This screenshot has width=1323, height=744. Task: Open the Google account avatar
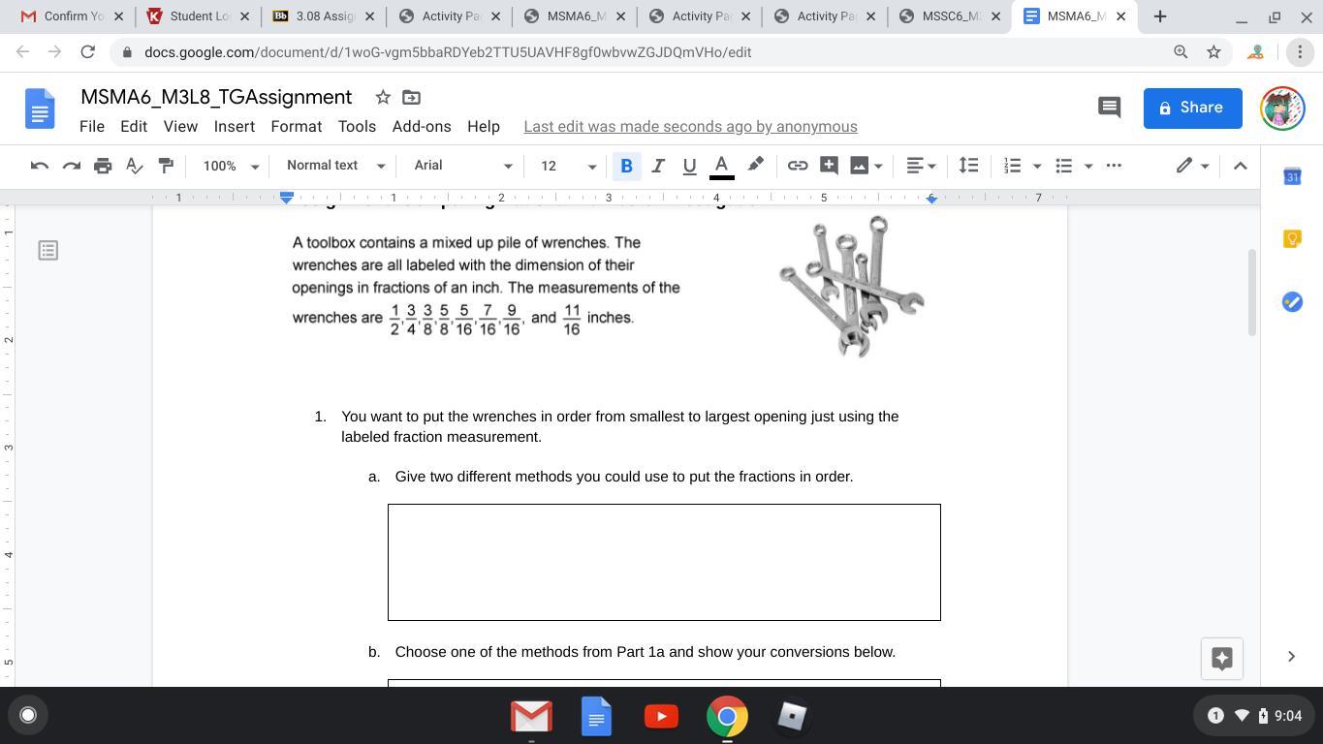1282,108
